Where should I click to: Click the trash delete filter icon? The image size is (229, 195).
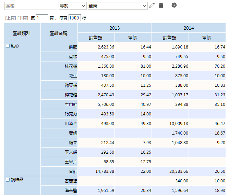tap(161, 5)
